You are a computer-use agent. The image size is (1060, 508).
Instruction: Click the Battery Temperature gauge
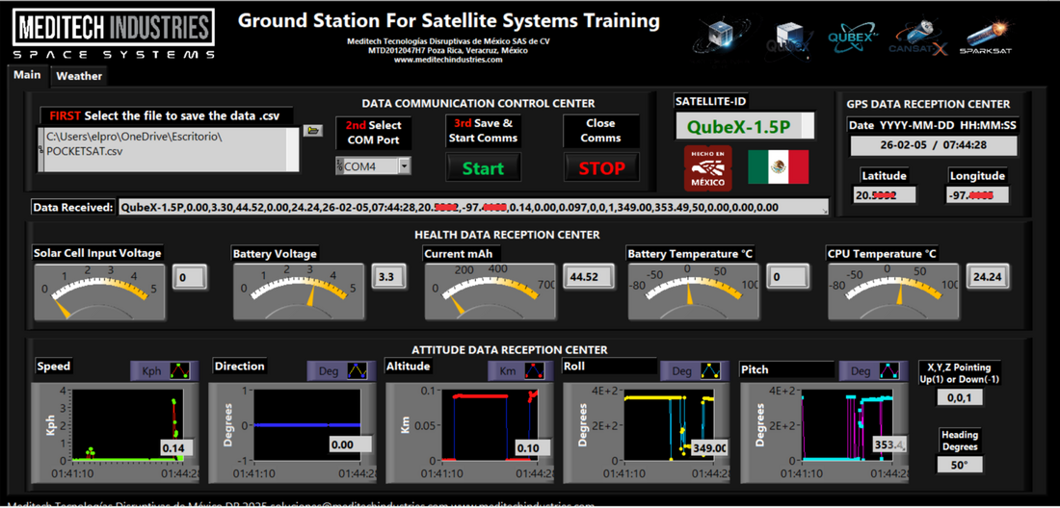tap(694, 292)
